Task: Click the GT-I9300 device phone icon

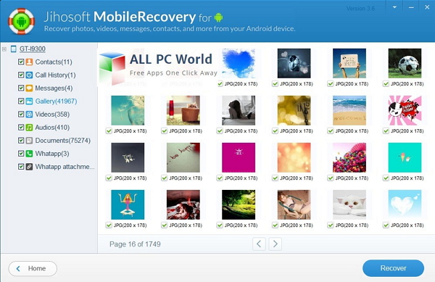Action: click(x=13, y=49)
